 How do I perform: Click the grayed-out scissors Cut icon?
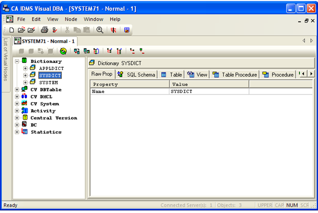(x=67, y=30)
